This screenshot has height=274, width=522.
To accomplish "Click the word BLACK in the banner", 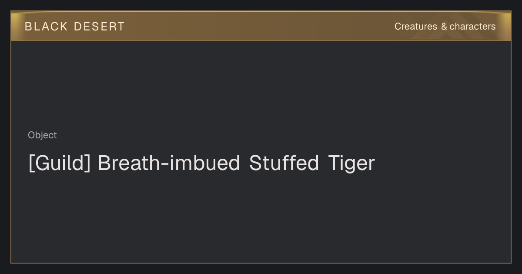I will (46, 27).
